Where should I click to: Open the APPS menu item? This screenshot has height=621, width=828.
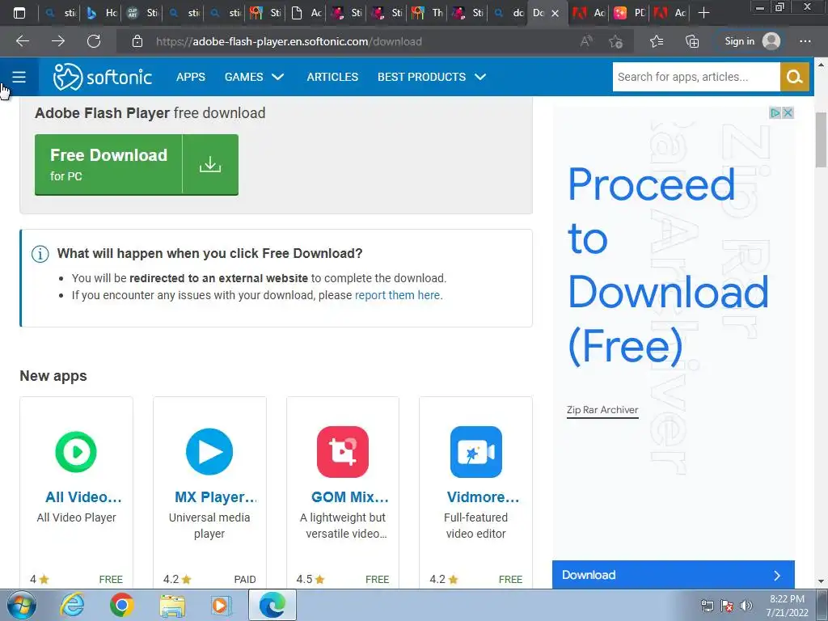[x=191, y=77]
